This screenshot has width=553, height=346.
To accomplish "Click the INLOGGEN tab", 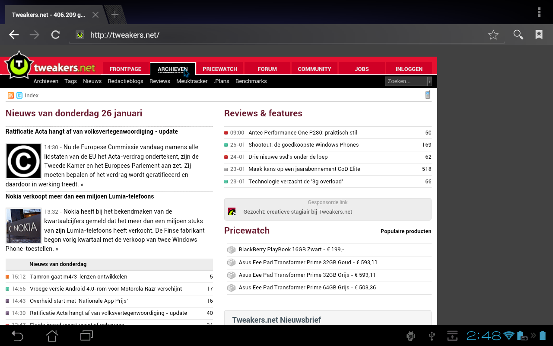I will coord(409,69).
